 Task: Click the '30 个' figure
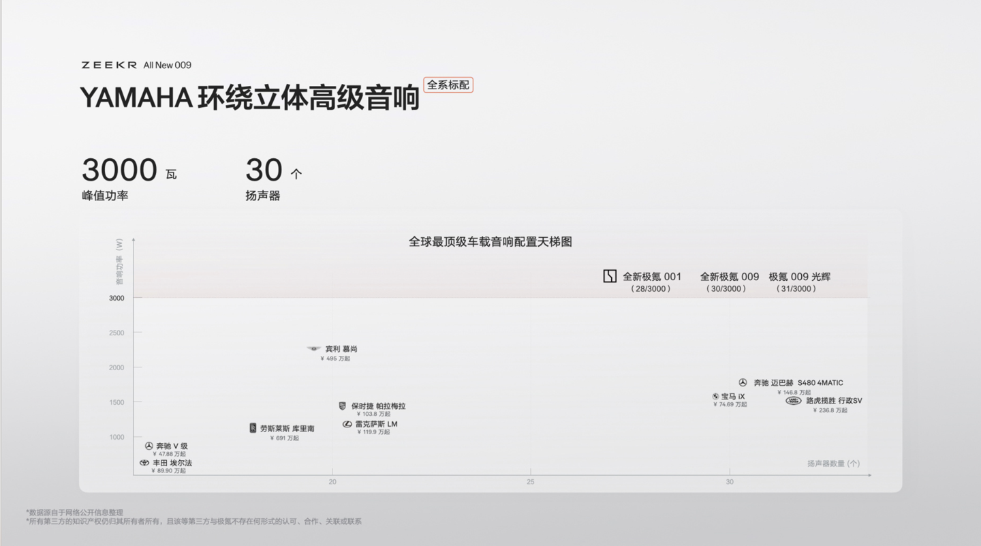click(x=273, y=170)
